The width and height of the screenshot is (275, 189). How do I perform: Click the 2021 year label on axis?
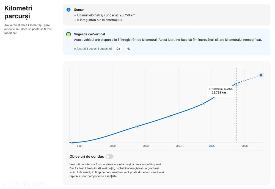click(80, 146)
